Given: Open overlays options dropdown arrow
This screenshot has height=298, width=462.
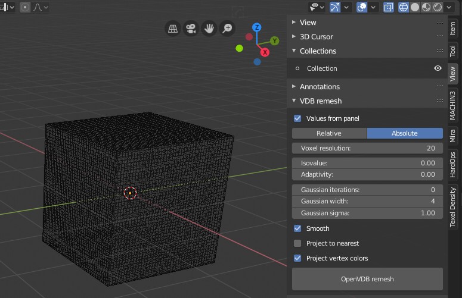Looking at the screenshot, I should 373,7.
